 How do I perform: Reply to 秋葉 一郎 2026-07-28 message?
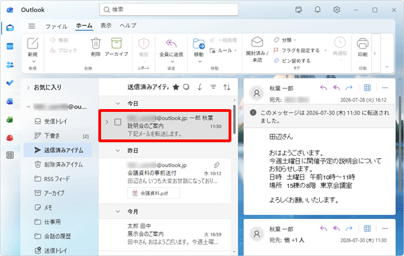pos(324,88)
